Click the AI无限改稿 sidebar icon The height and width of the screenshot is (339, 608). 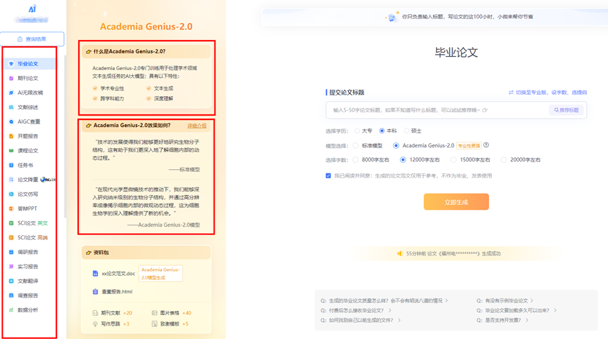[x=11, y=93]
